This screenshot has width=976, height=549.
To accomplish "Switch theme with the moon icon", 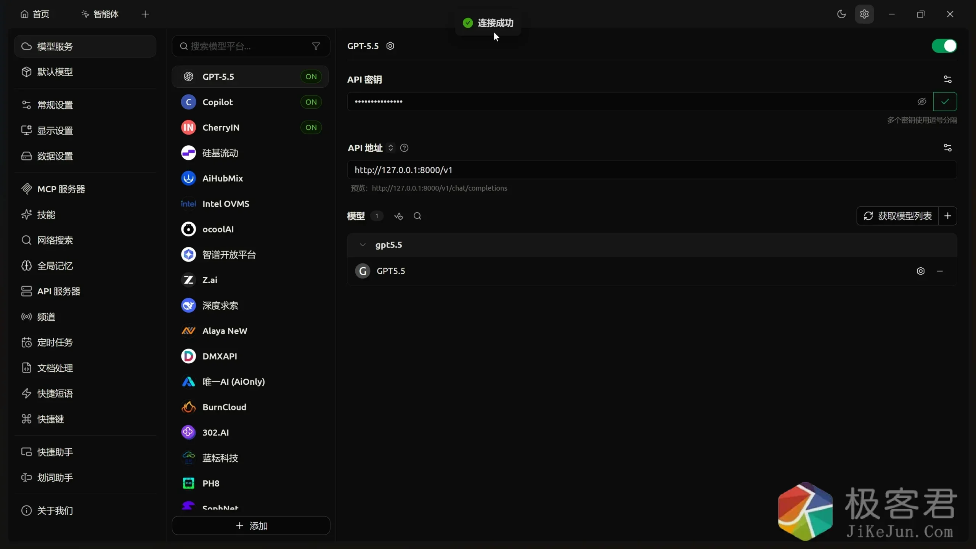I will [x=841, y=14].
